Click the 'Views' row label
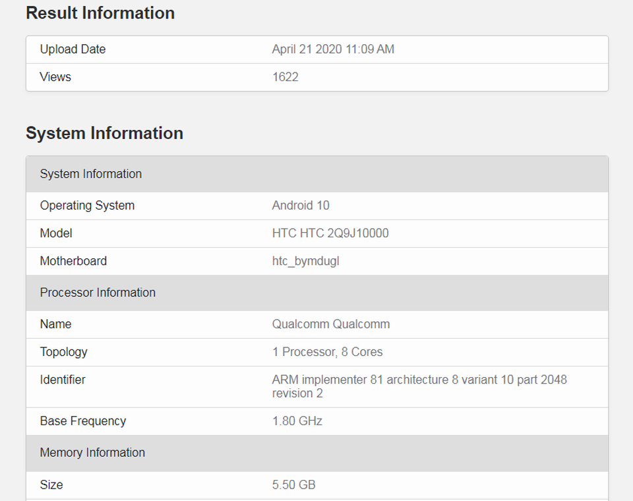Screen dimensions: 633x501 pyautogui.click(x=55, y=76)
